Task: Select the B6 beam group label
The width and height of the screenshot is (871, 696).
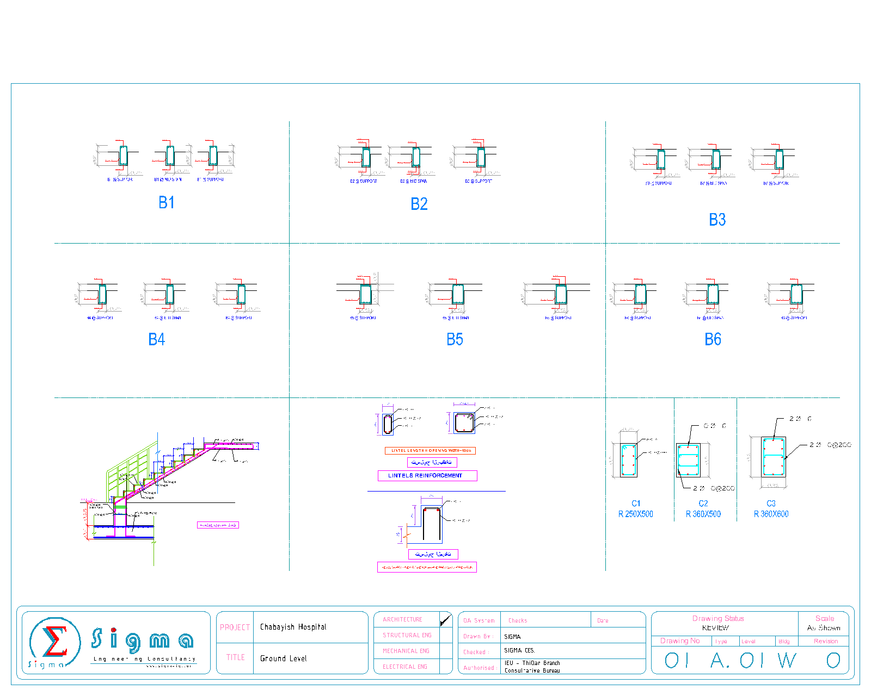Action: point(713,339)
